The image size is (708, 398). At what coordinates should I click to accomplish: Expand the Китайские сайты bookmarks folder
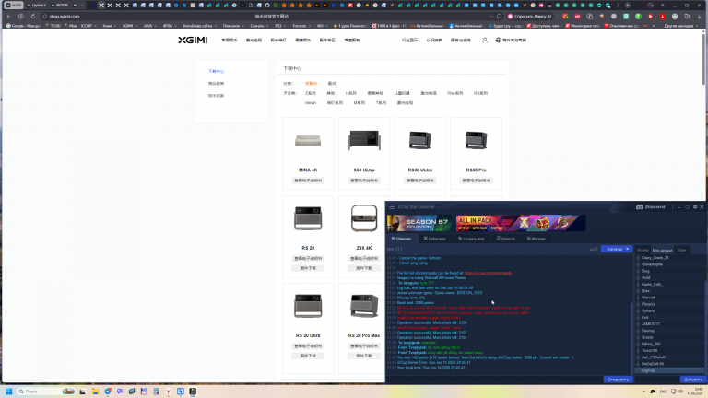click(199, 26)
